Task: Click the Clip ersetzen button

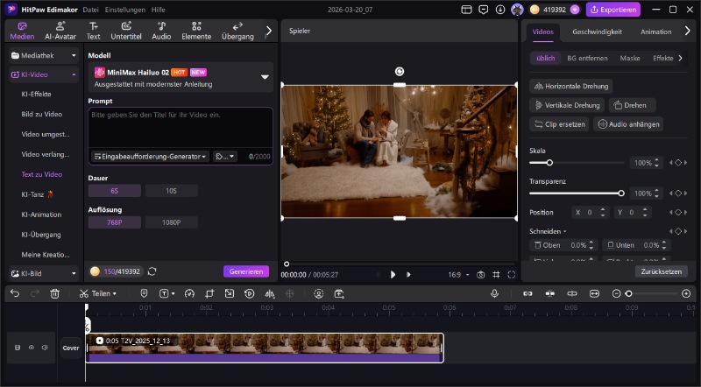Action: coord(559,124)
